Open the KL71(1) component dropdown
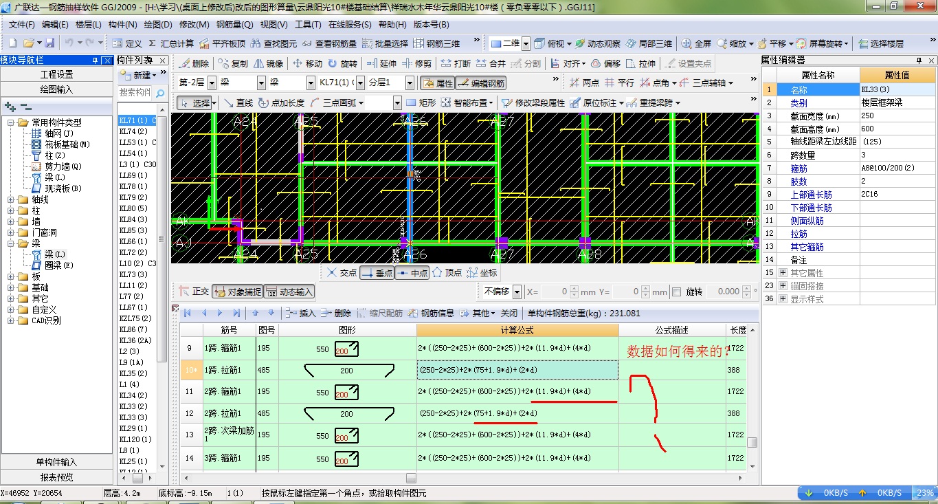Viewport: 938px width, 504px height. (x=361, y=83)
